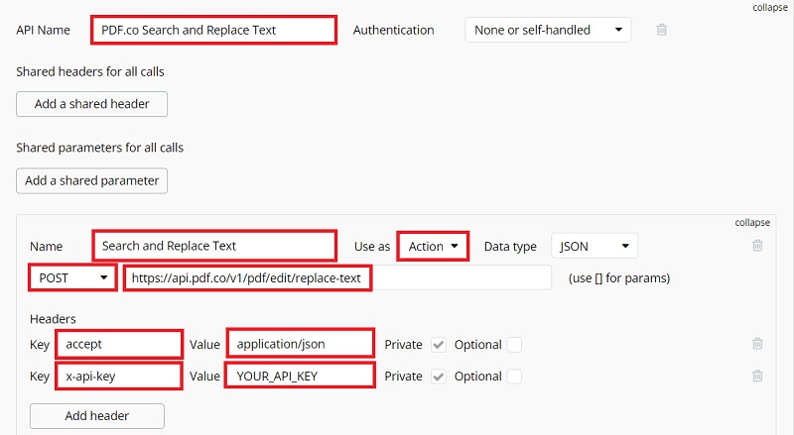Toggle Private checkbox for x-api-key header
The height and width of the screenshot is (435, 794).
[439, 377]
